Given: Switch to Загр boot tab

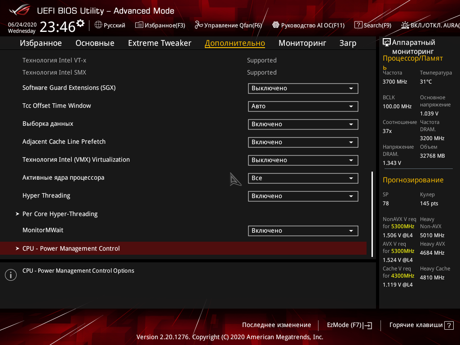Looking at the screenshot, I should (348, 43).
